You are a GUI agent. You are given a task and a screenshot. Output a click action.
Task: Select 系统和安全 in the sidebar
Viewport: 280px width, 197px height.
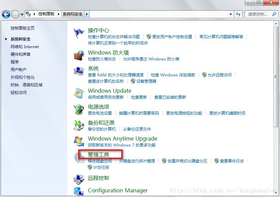pos(21,39)
